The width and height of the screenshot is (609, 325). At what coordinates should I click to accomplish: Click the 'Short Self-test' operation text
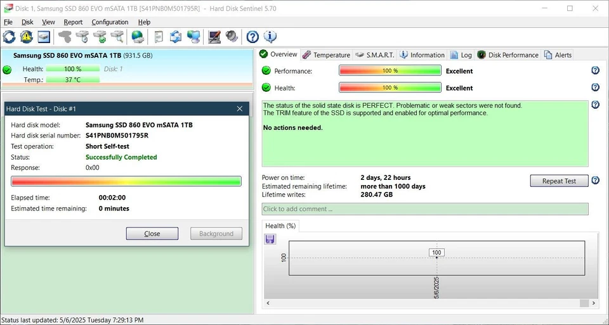[x=107, y=146]
